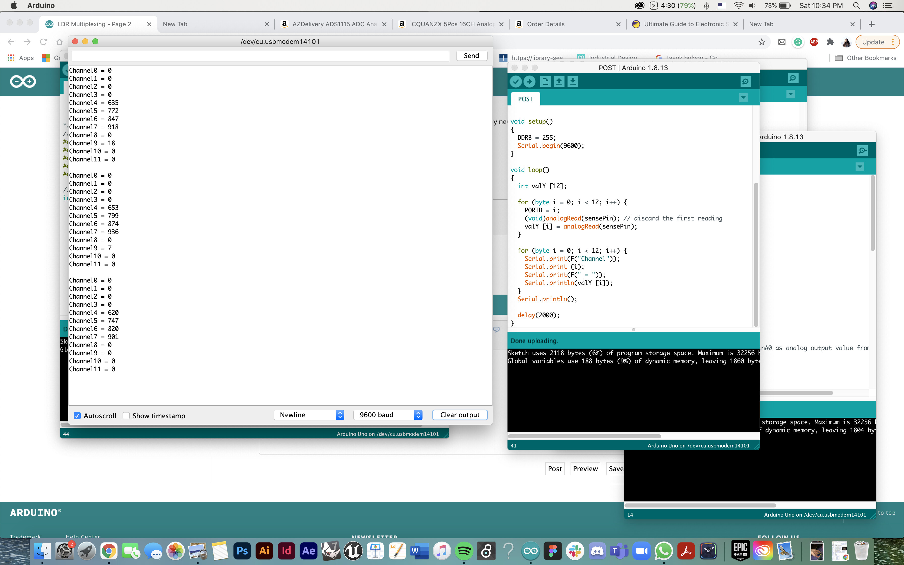Bookmark this page with star icon
Image resolution: width=904 pixels, height=565 pixels.
pos(762,42)
